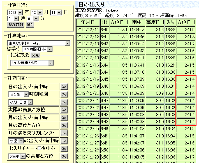Click sunset azimuth 241.8 on 2012/12/12
This screenshot has width=199, height=163.
[x=186, y=37]
